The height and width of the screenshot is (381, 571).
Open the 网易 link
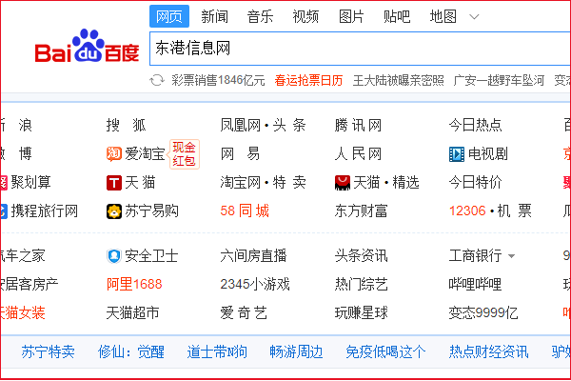click(x=240, y=154)
